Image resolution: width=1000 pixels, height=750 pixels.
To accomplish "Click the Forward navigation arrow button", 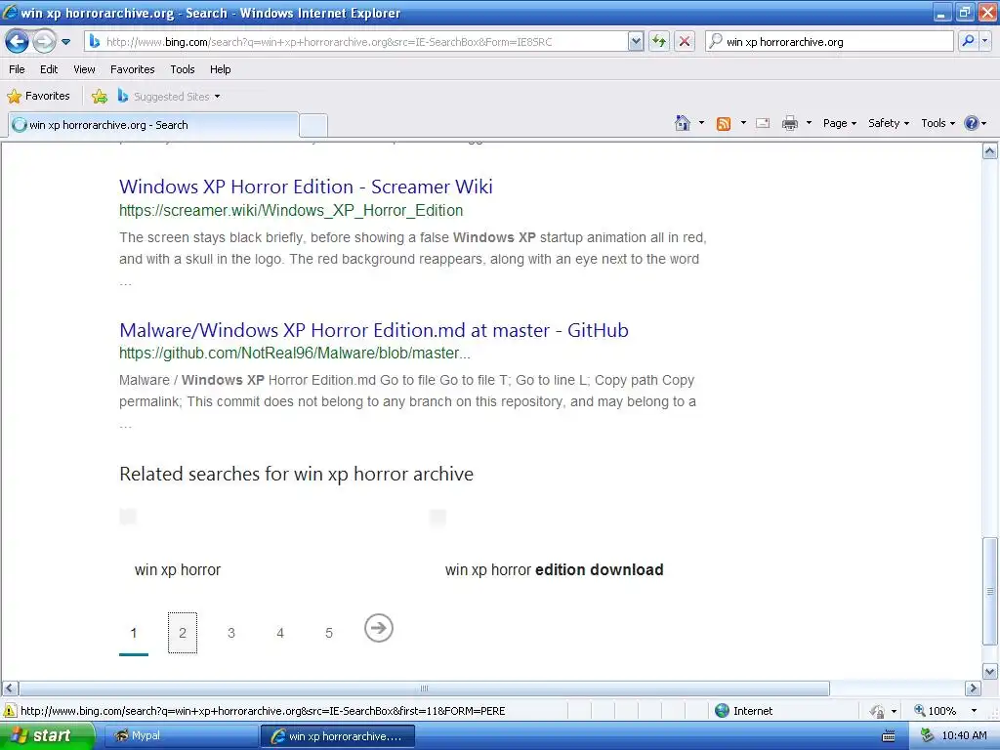I will click(x=44, y=42).
